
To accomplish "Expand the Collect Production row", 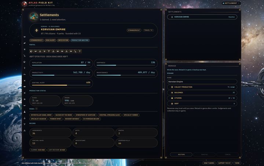I will click(202, 87).
